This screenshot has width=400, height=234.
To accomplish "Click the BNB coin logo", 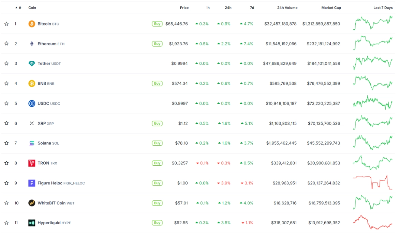I will click(x=32, y=83).
